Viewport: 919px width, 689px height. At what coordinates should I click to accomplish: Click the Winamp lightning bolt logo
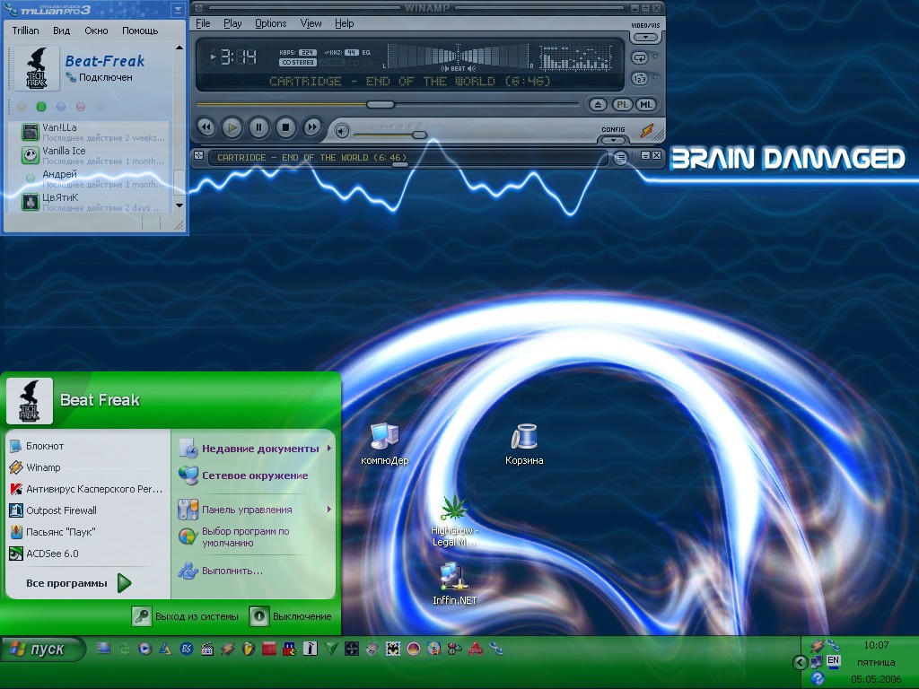(x=646, y=131)
